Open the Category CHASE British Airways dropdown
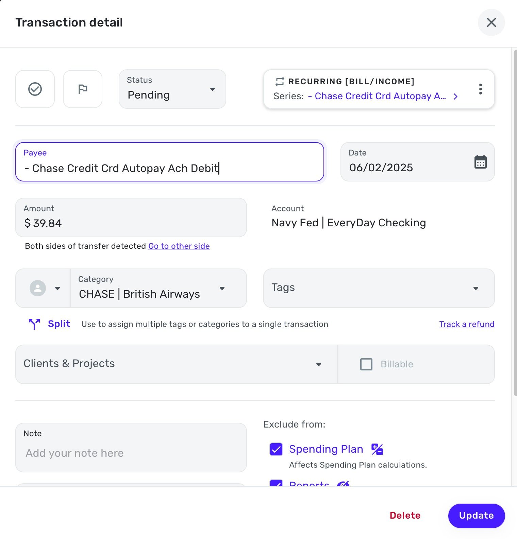This screenshot has height=539, width=517. [159, 288]
